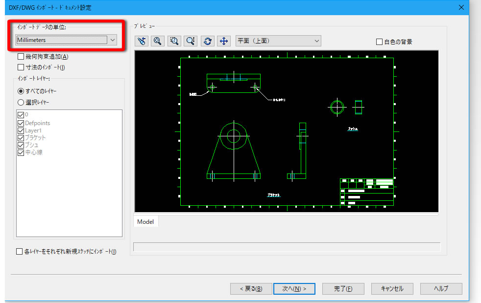Toggle the 中心線 layer checkbox

21,152
